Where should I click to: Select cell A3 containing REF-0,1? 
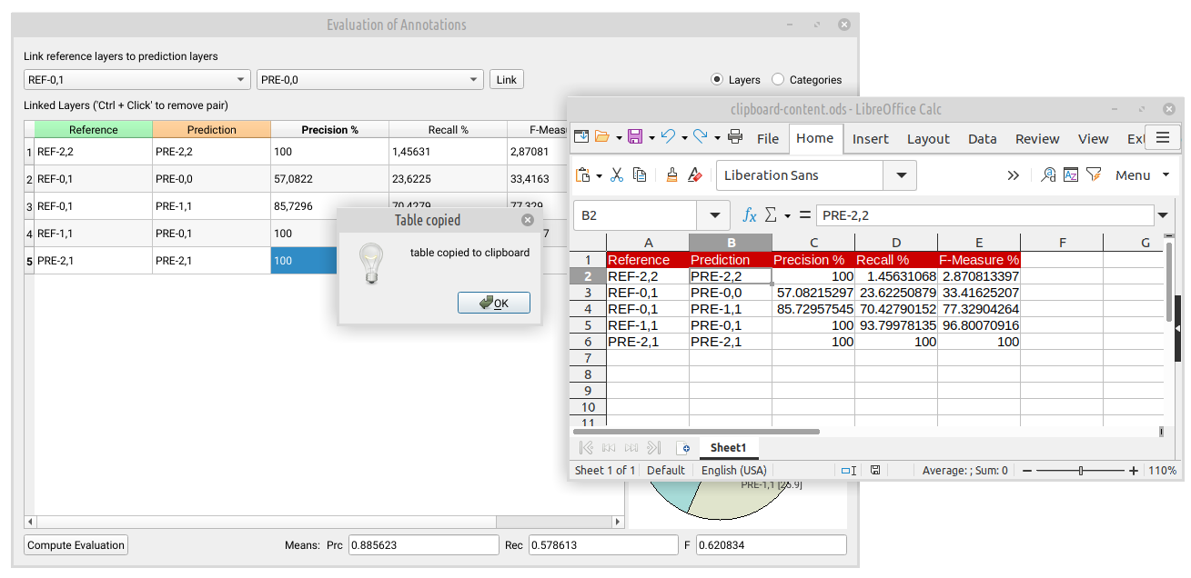pos(648,293)
